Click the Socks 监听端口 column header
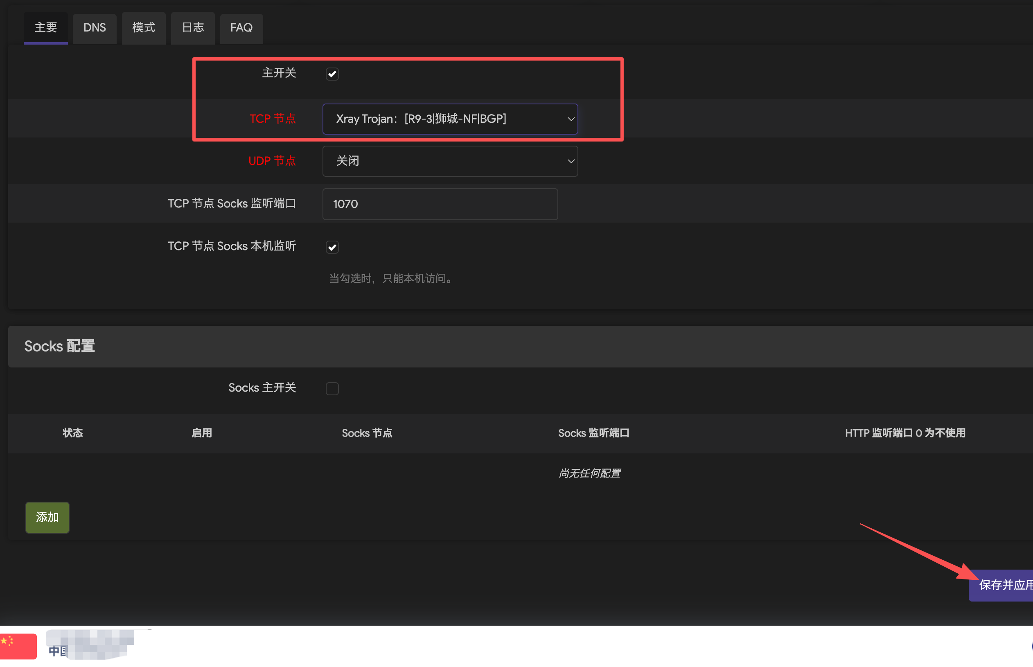 pos(593,433)
